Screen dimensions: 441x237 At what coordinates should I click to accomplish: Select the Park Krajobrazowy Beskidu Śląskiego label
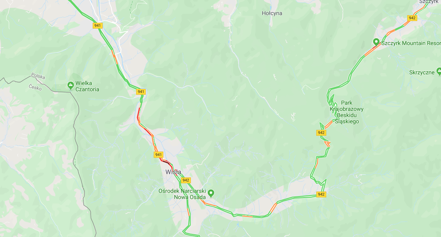tap(347, 112)
